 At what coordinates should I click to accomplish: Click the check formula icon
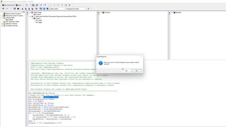coord(3,9)
